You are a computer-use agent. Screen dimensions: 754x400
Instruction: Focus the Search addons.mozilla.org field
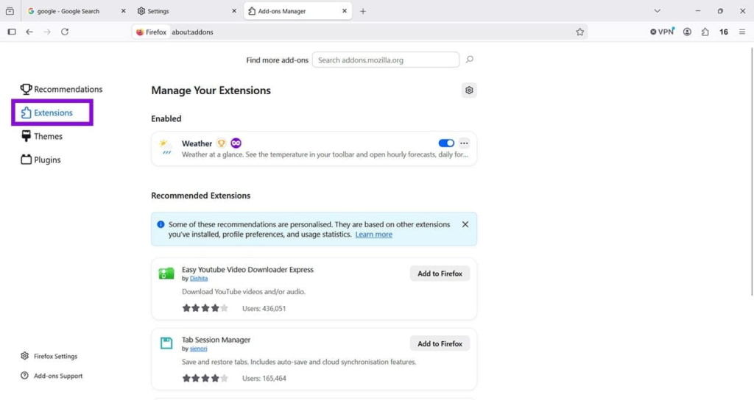click(386, 60)
